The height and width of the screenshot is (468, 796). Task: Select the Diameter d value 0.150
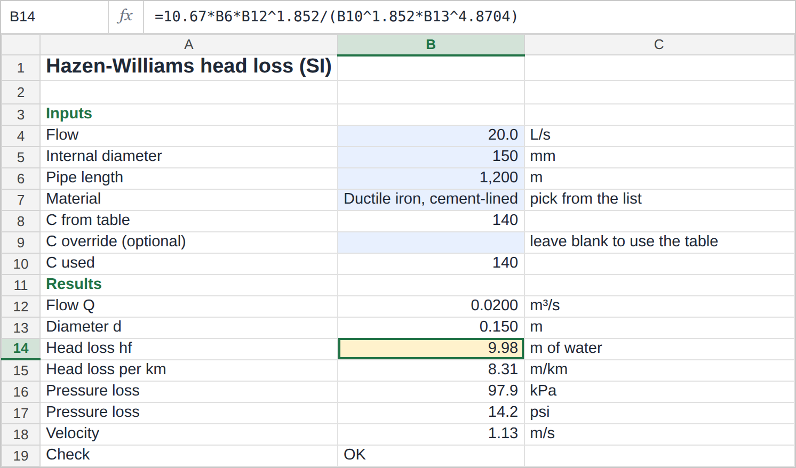coord(431,327)
